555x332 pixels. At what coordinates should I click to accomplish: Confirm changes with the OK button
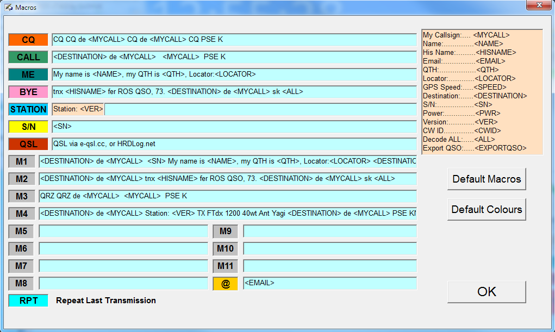tap(487, 292)
